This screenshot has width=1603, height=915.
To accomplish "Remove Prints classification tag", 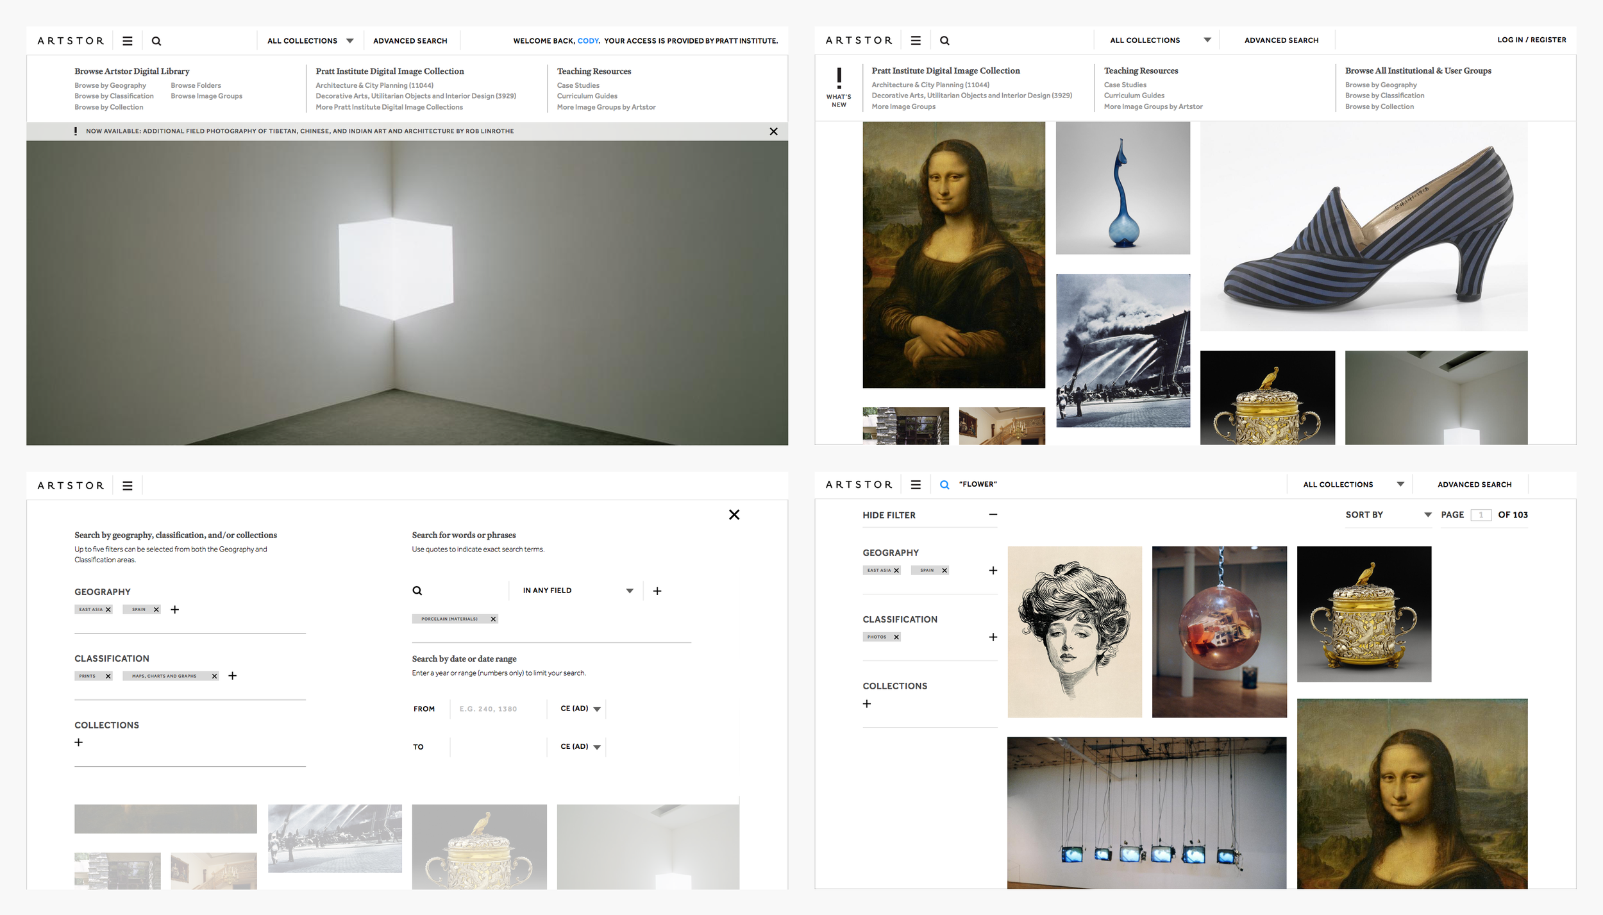I will (108, 676).
